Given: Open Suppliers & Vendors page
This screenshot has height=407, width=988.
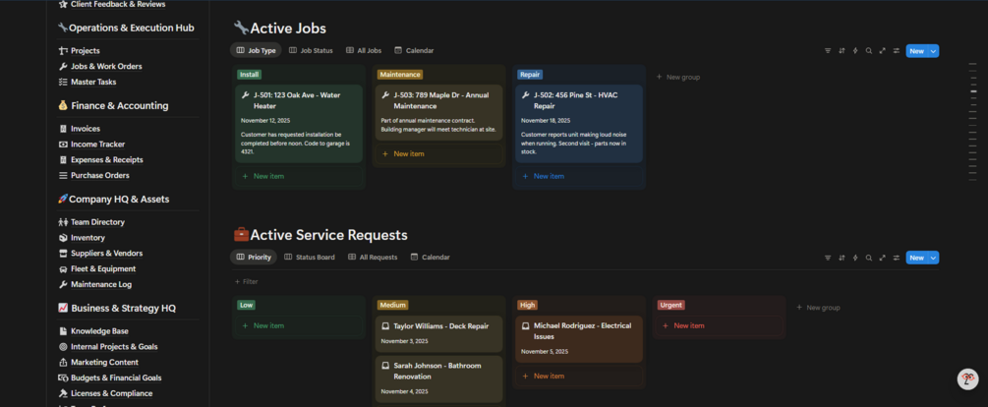Looking at the screenshot, I should 106,254.
